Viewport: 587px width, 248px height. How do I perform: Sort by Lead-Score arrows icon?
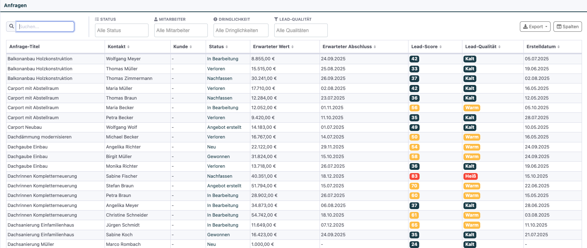pos(441,47)
